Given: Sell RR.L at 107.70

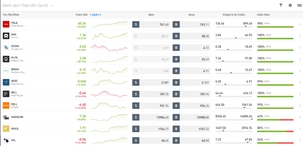Looking at the screenshot, I should (x=151, y=94).
